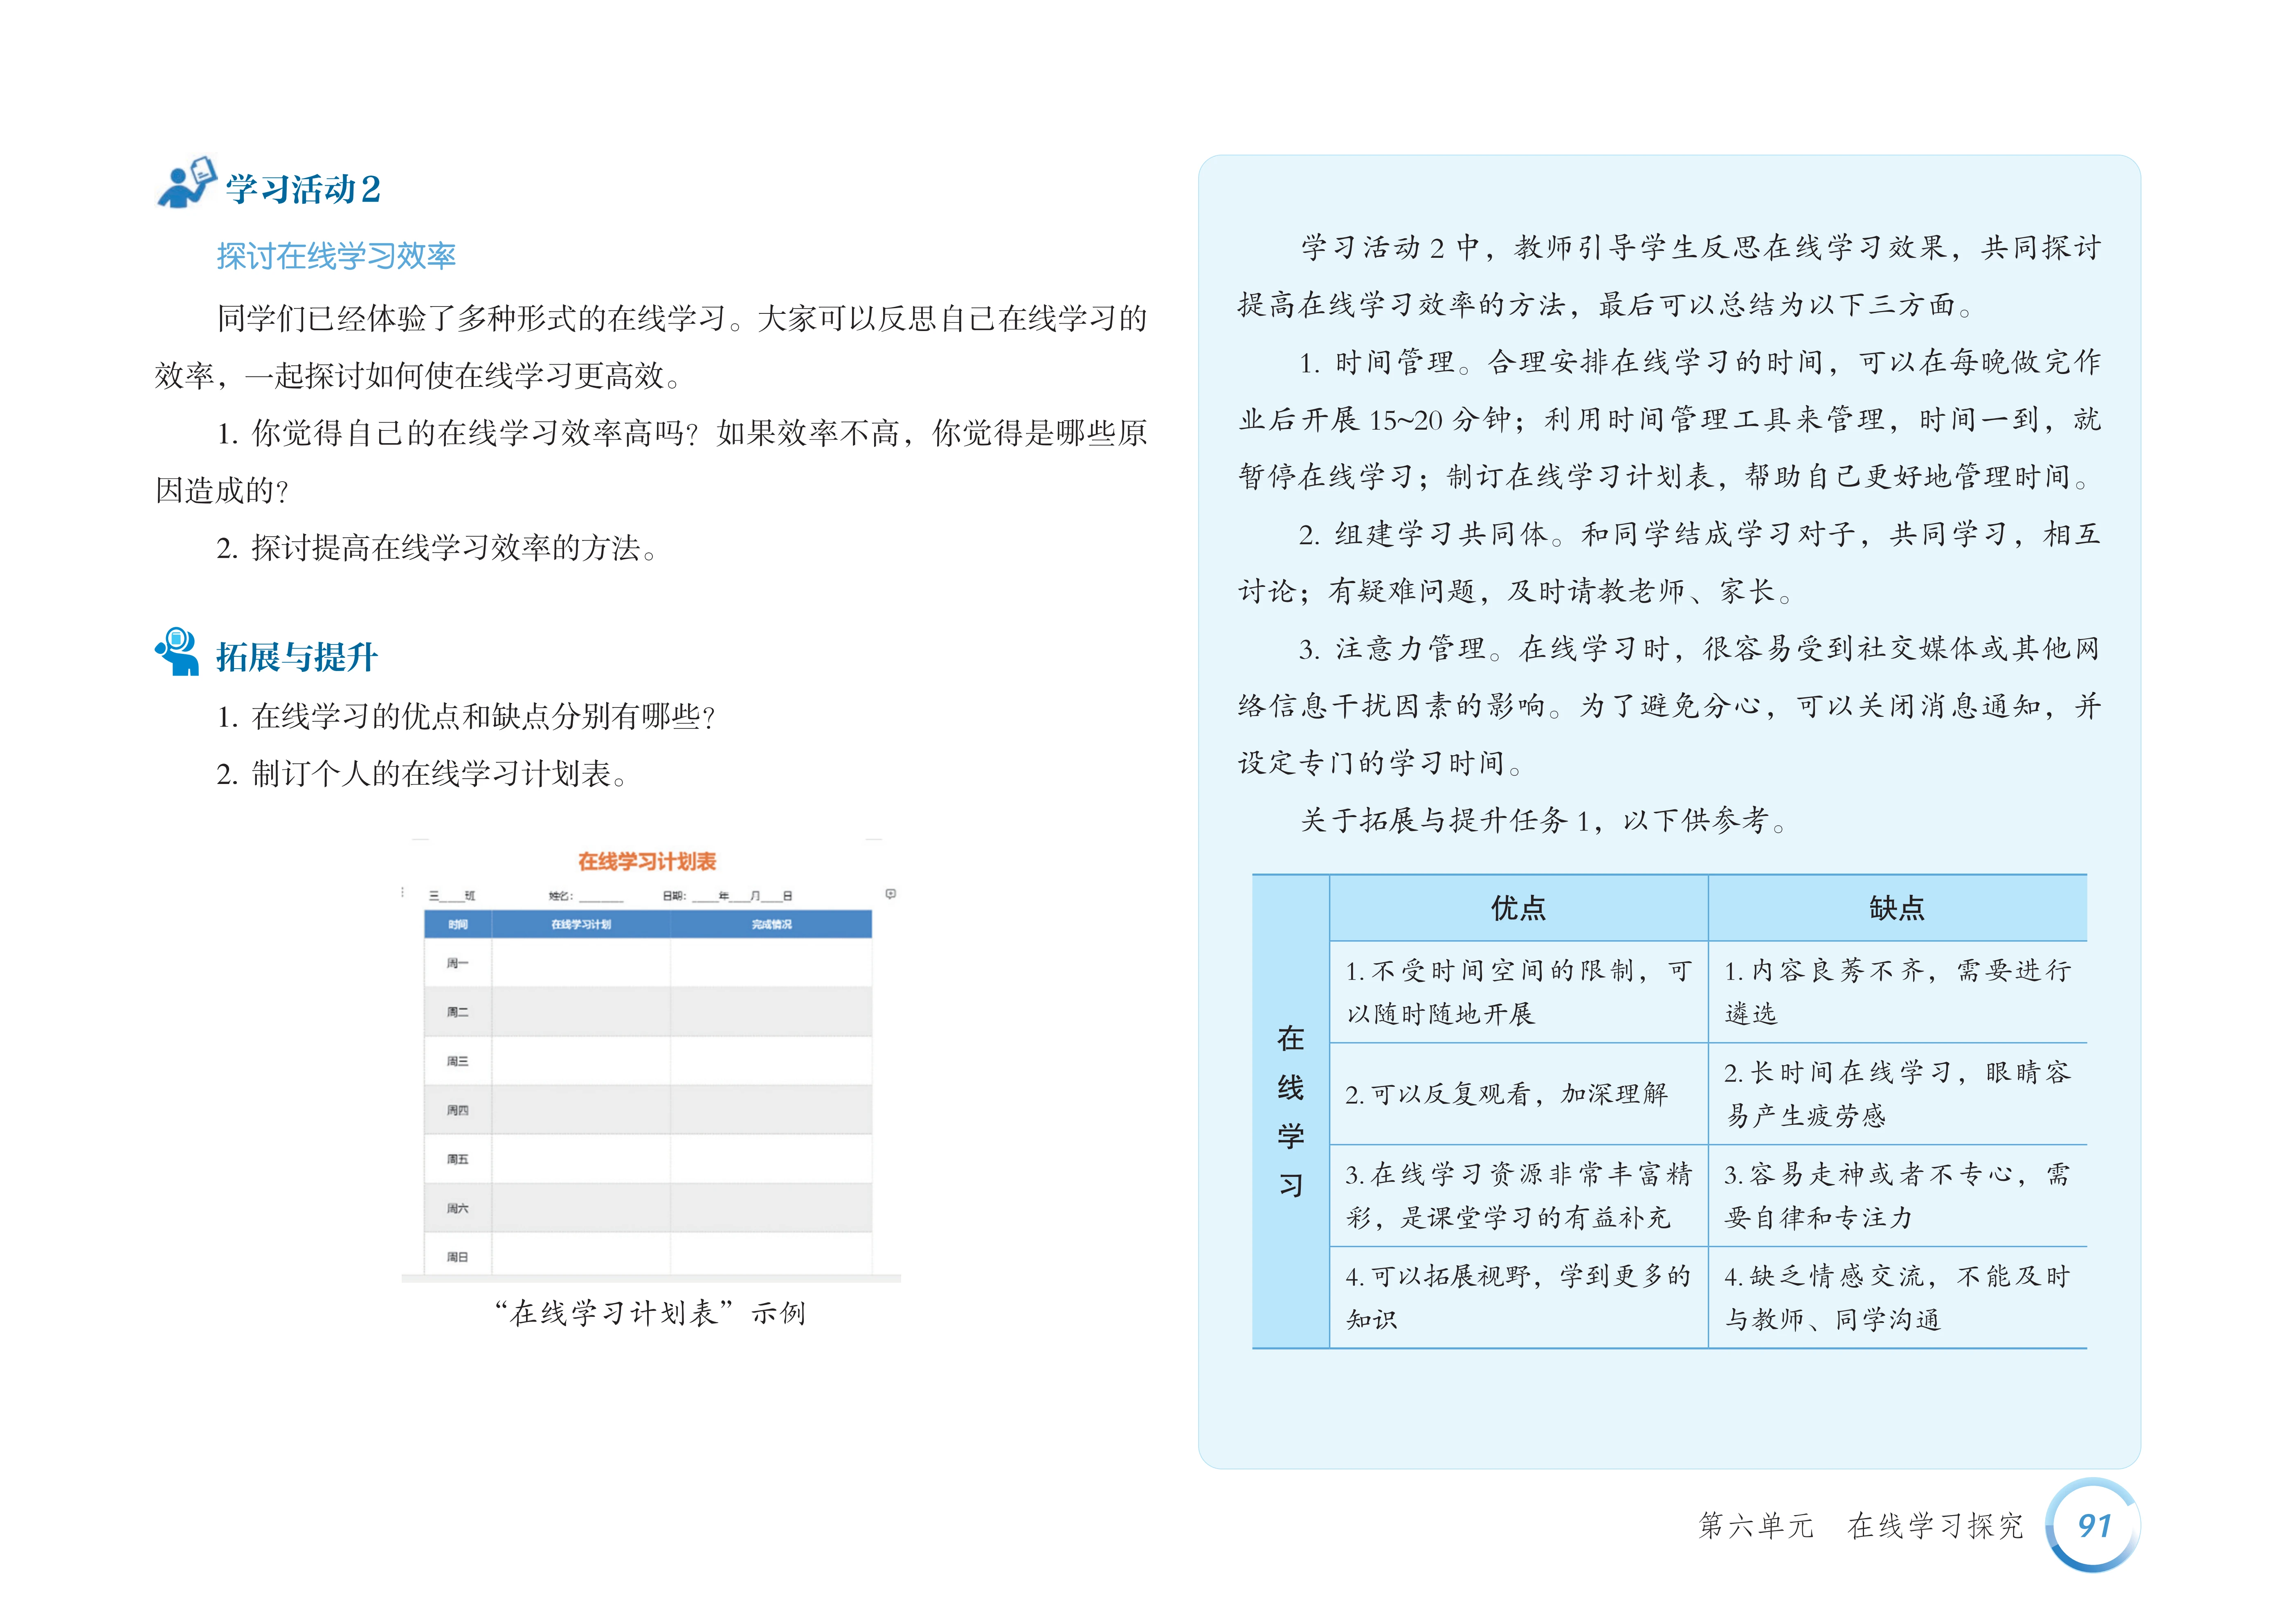Click the 周一 row plan cell
The width and height of the screenshot is (2296, 1624).
(581, 963)
